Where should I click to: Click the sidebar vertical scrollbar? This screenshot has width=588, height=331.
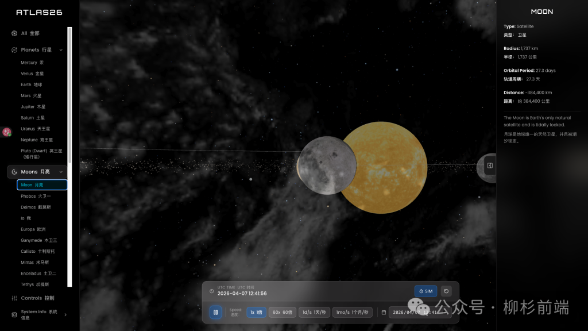[x=69, y=155]
